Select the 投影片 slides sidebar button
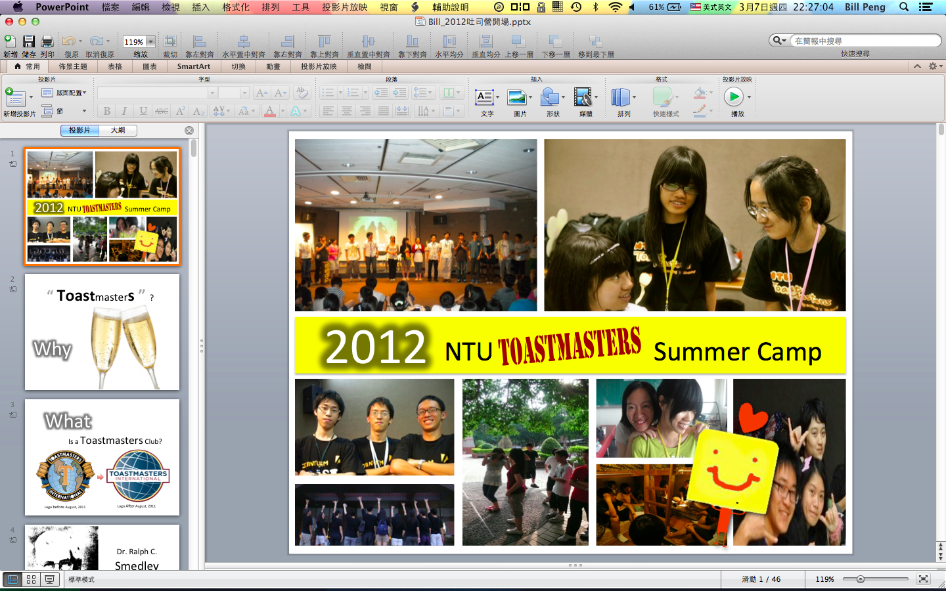 (79, 130)
